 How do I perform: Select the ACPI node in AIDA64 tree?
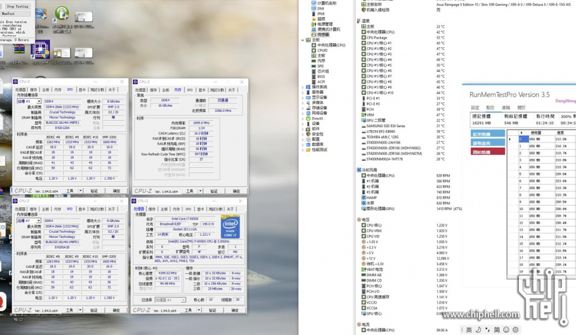pyautogui.click(x=318, y=82)
